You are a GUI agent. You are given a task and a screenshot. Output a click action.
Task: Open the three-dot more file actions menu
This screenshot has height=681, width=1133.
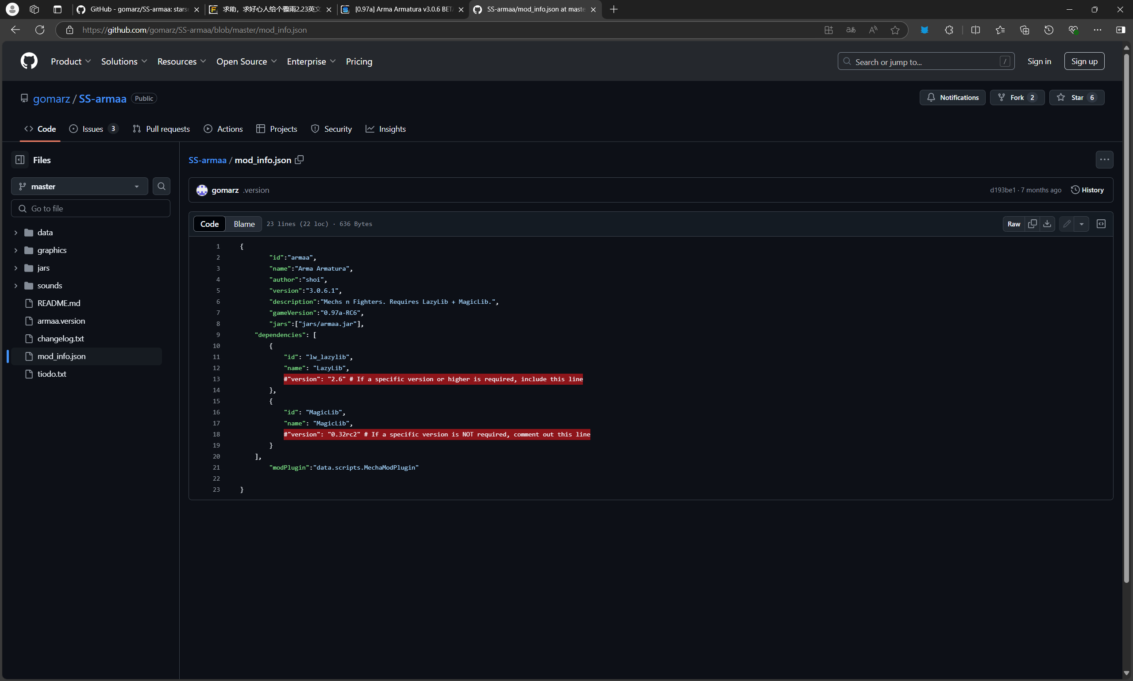(1104, 160)
